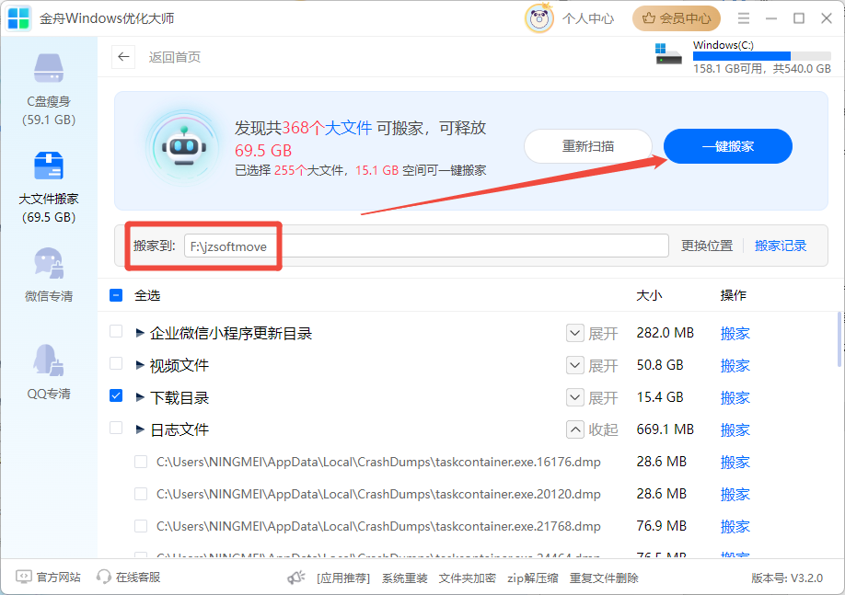Click 更换位置 to change destination
This screenshot has width=845, height=595.
click(707, 246)
